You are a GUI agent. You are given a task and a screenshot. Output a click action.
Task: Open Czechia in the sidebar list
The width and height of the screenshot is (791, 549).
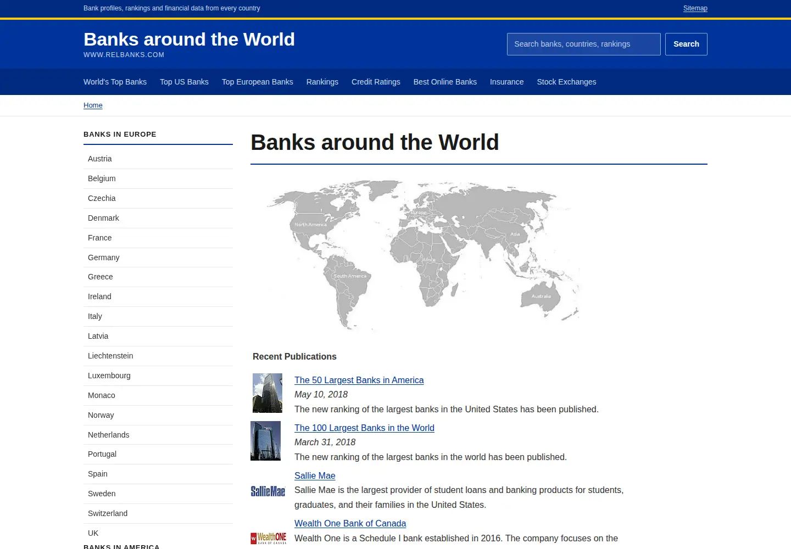(158, 198)
